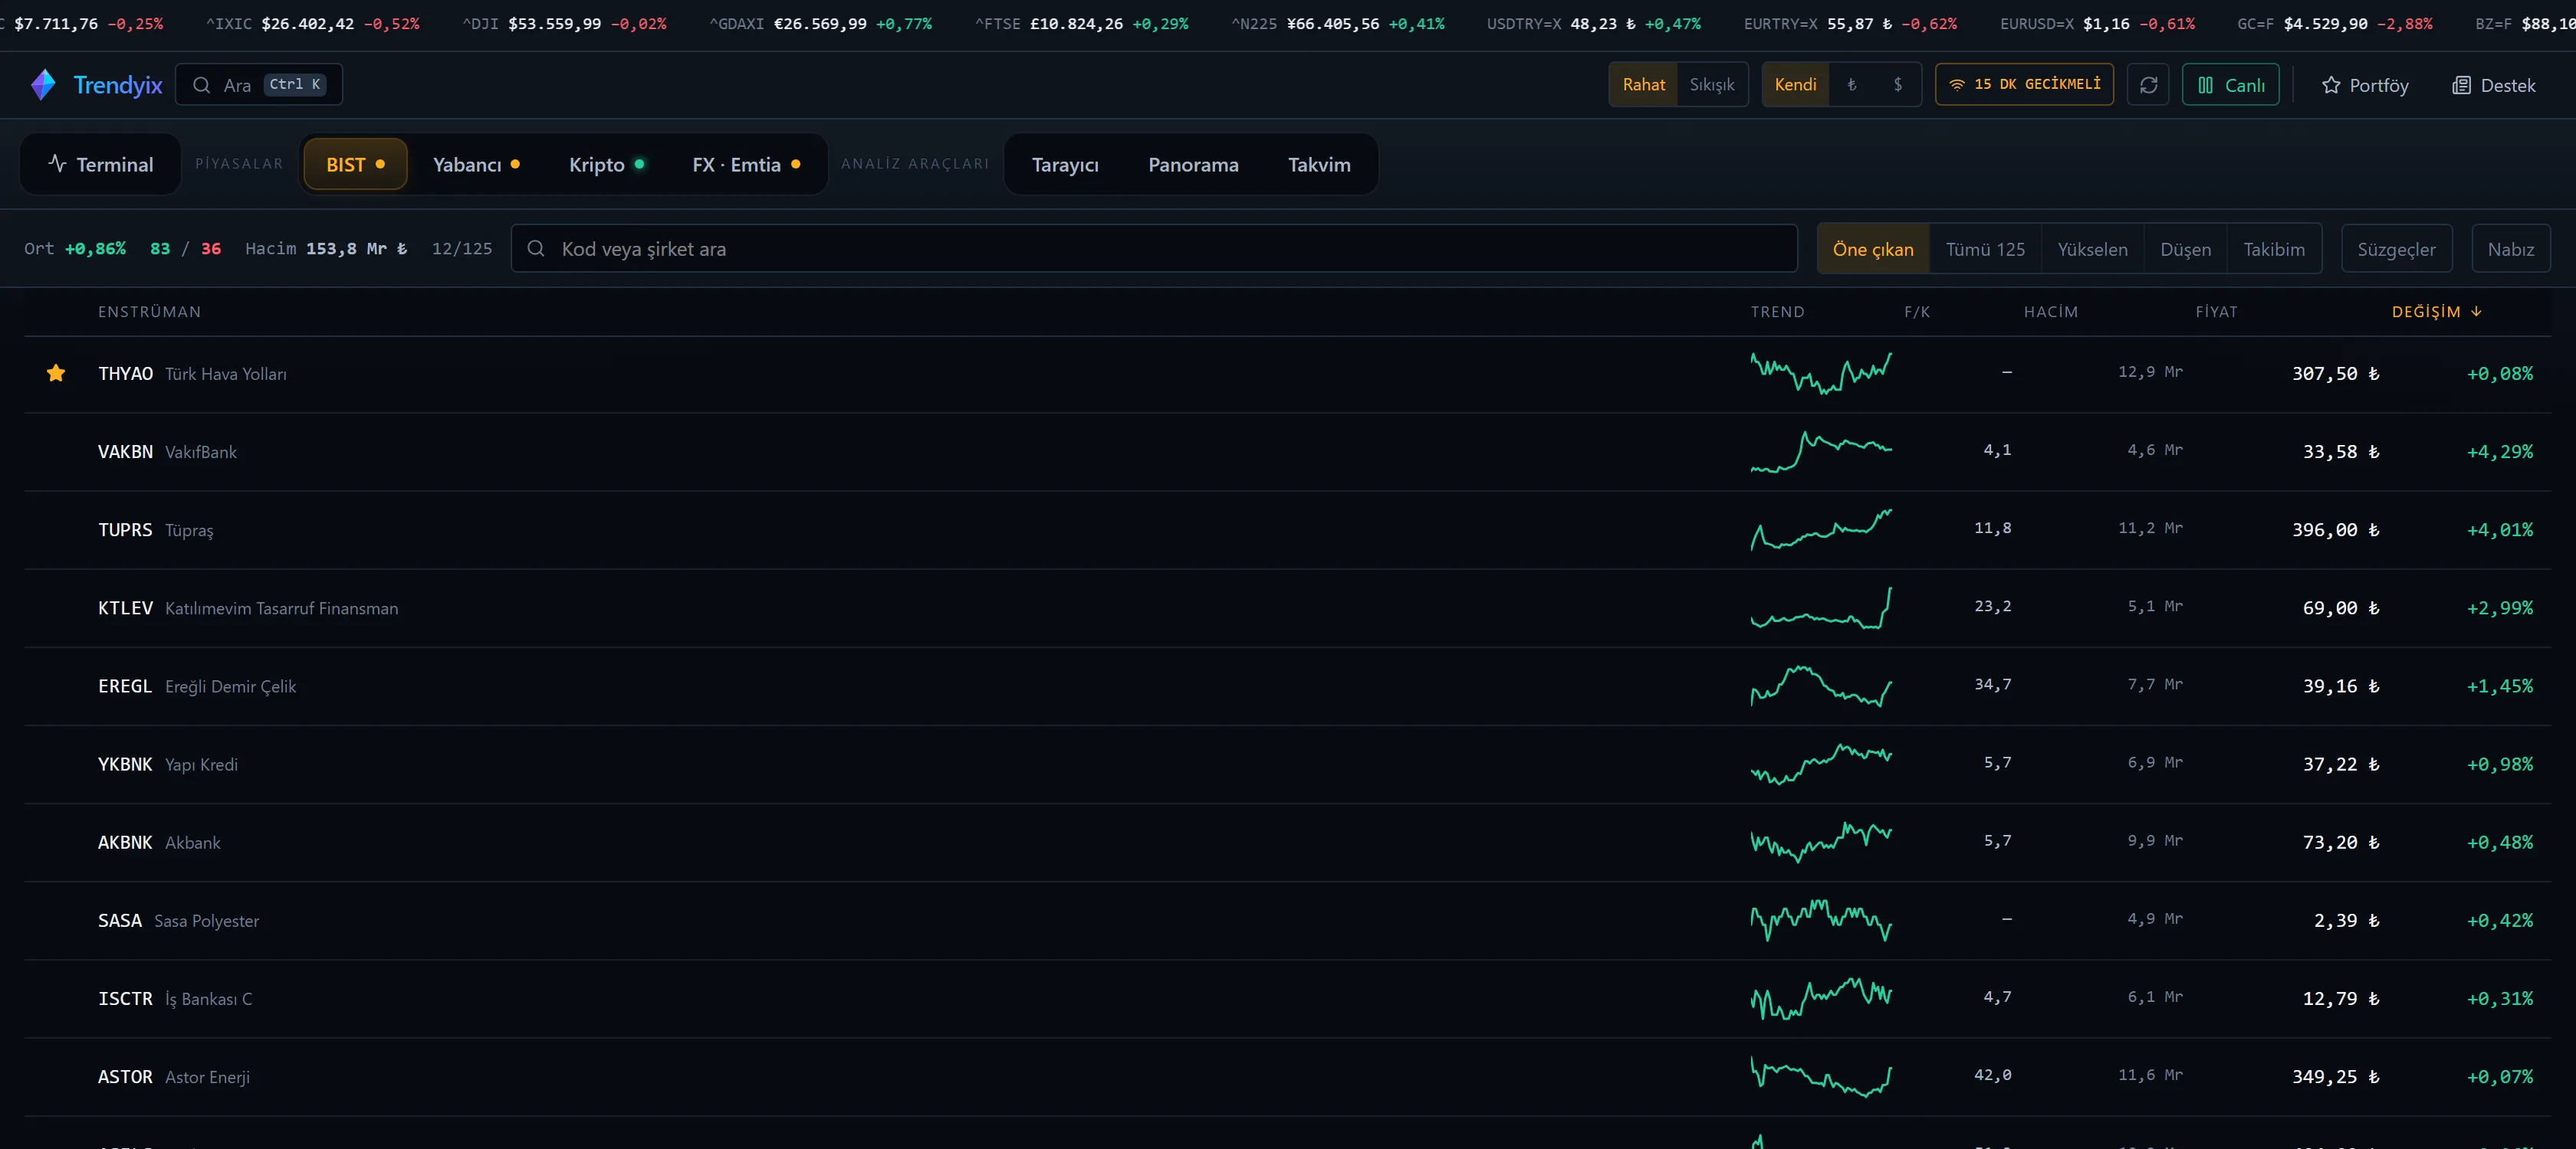Open Takvim calendar tool
This screenshot has height=1149, width=2576.
point(1319,164)
